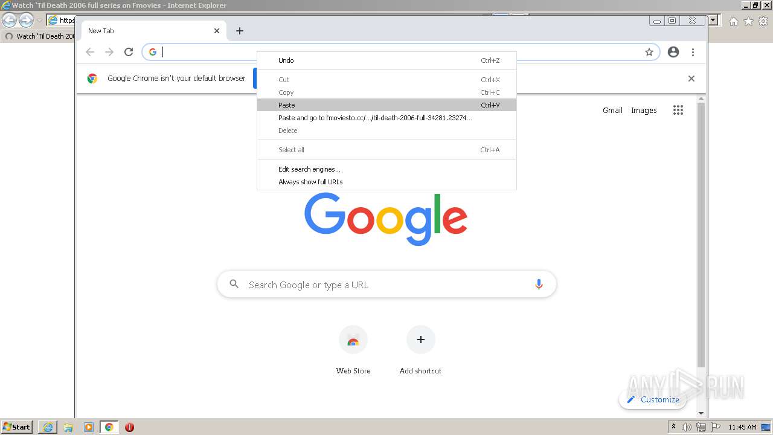Screen dimensions: 773x435
Task: Open Windows Explorer folder from taskbar
Action: tap(68, 427)
